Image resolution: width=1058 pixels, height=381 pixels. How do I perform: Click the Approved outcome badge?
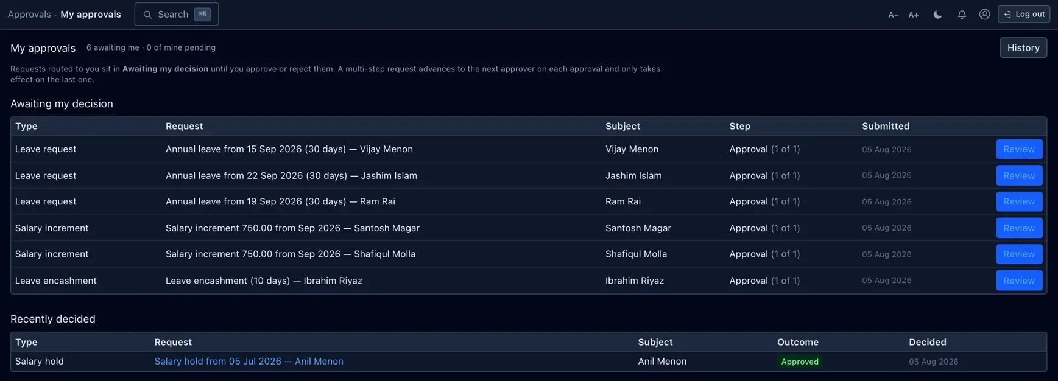pyautogui.click(x=800, y=362)
